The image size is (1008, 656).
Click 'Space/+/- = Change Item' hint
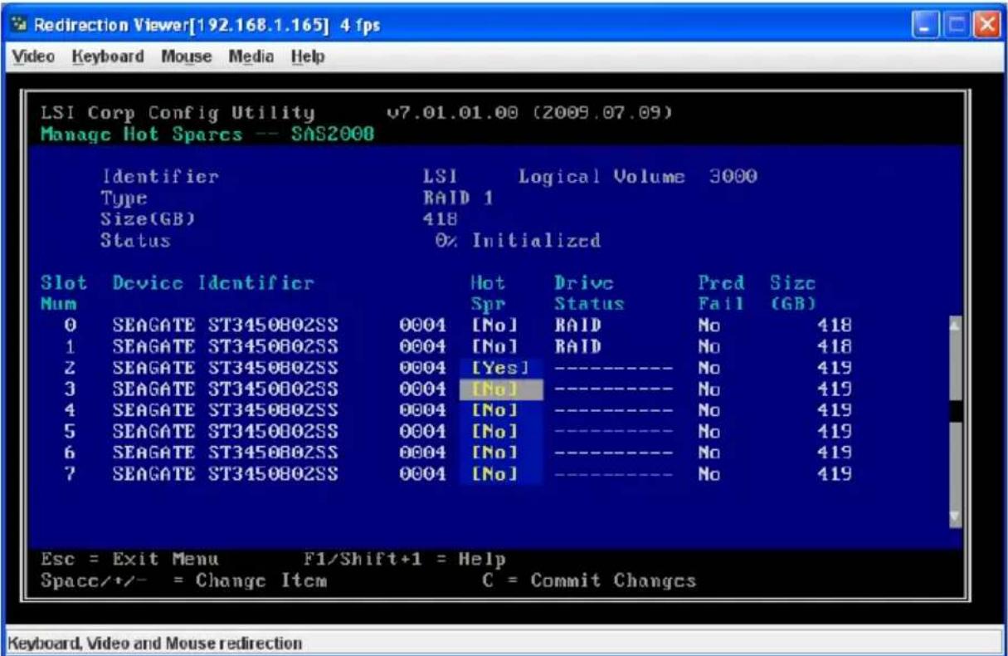click(x=183, y=580)
